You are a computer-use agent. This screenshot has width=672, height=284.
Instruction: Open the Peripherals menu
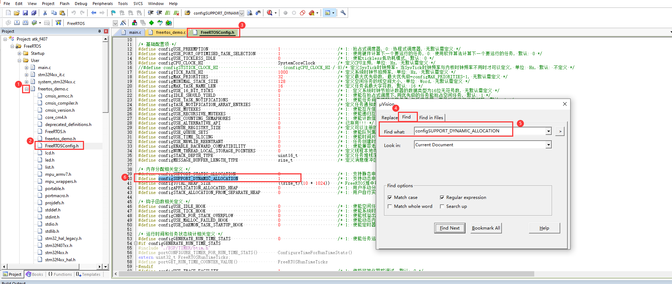click(103, 4)
